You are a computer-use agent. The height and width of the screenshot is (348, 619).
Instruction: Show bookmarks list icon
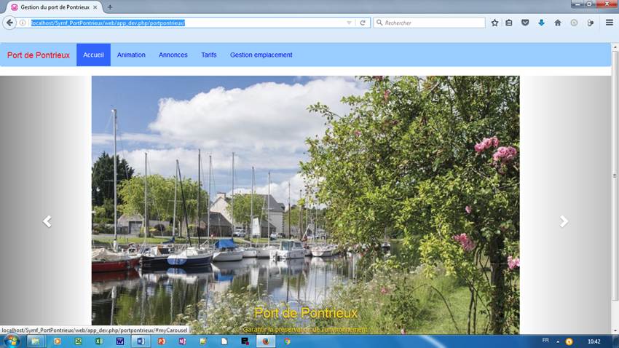pyautogui.click(x=509, y=23)
